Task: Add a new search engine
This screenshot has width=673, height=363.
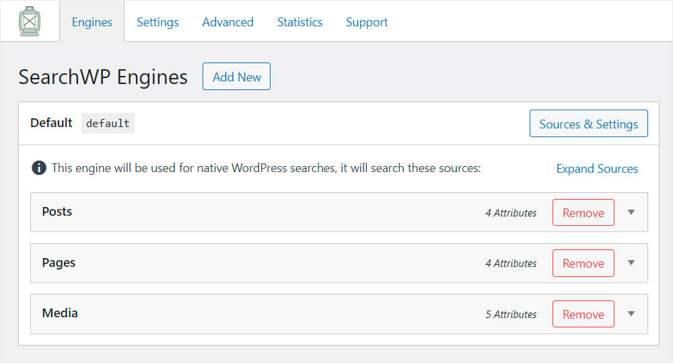Action: tap(236, 76)
